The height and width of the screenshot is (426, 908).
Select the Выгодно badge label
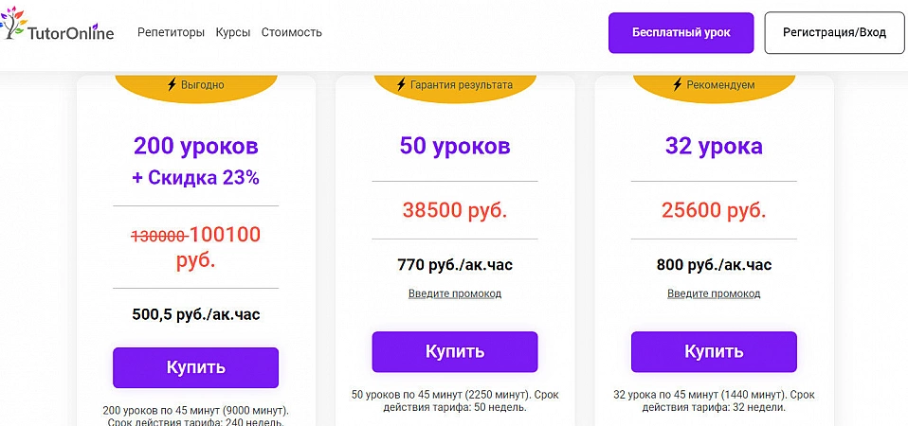[202, 85]
